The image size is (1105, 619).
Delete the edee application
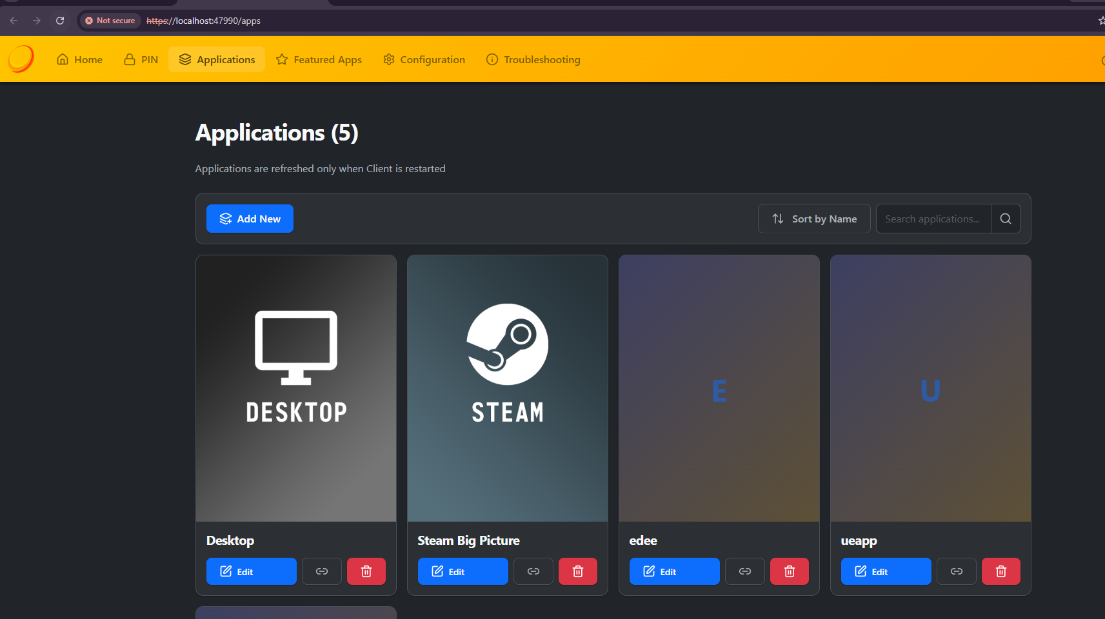[790, 571]
